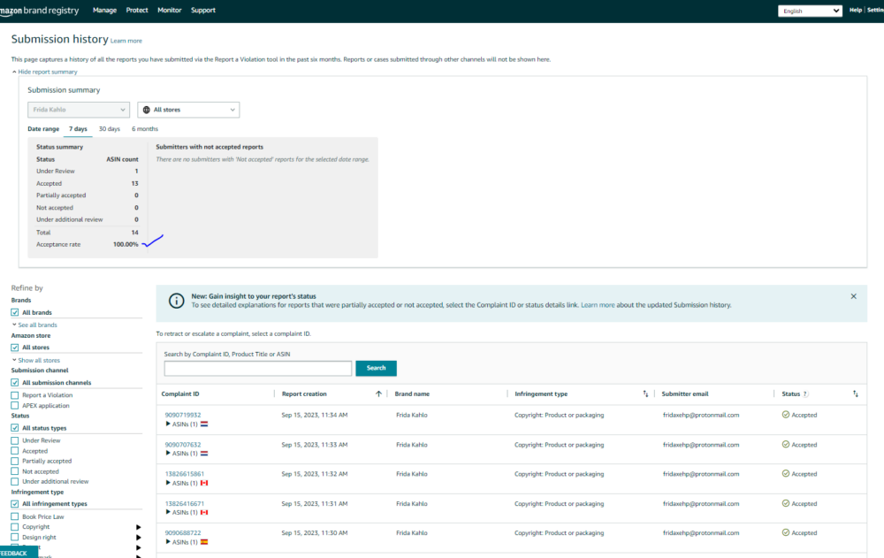Screen dimensions: 884x558
Task: Uncheck the All status types checkbox
Action: click(x=15, y=428)
